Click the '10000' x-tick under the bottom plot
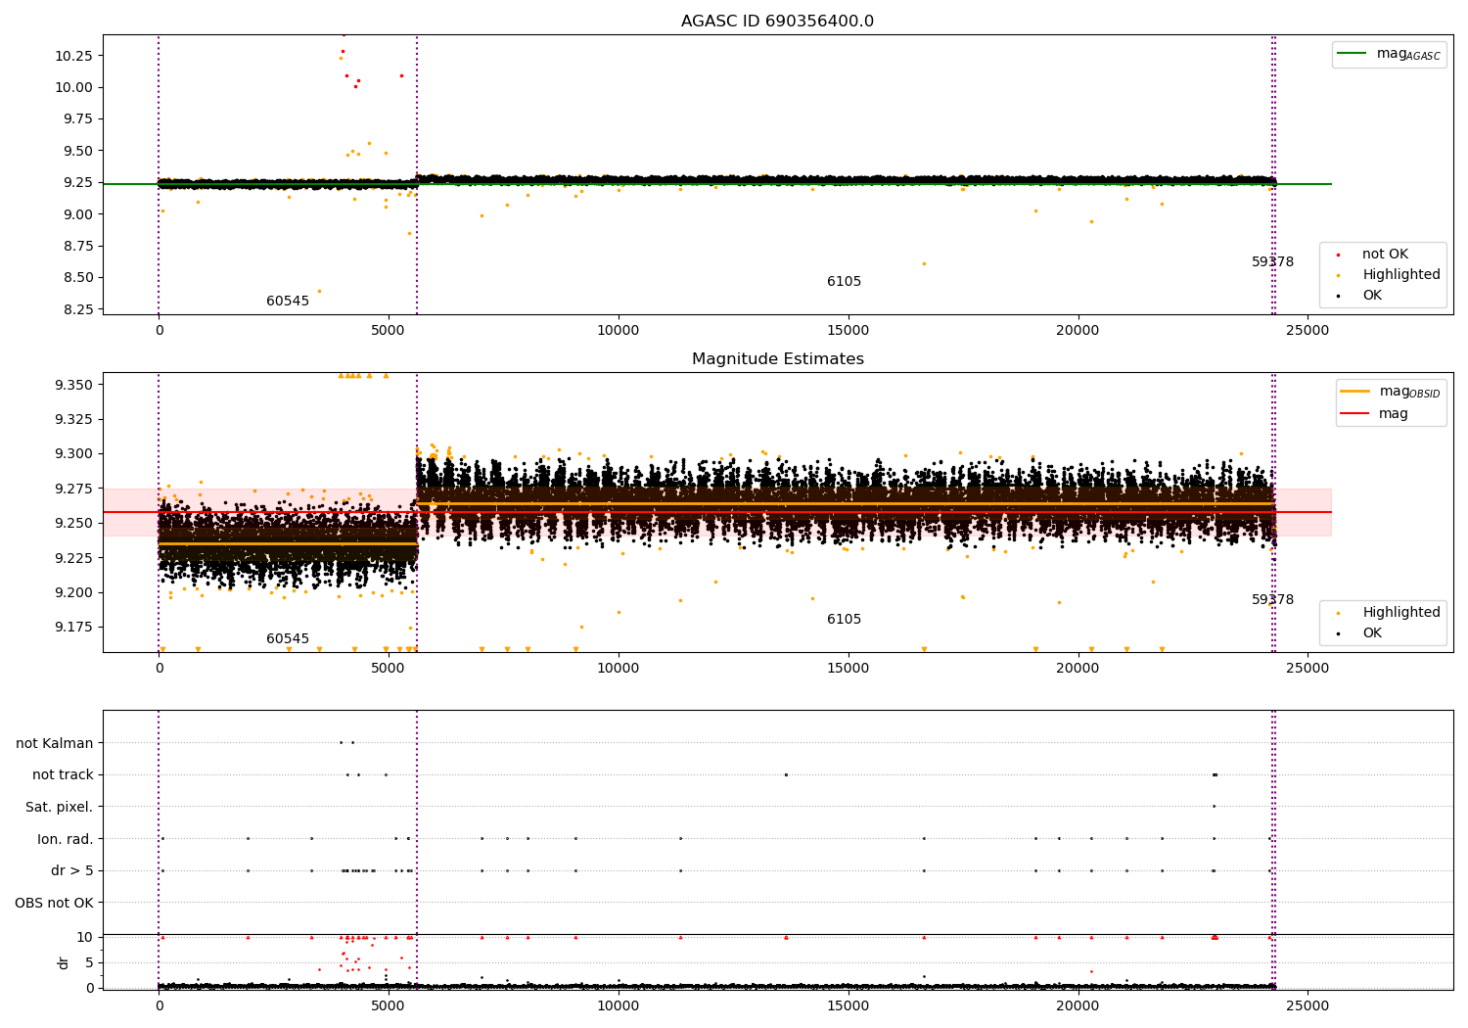This screenshot has height=1028, width=1468. (x=618, y=1005)
